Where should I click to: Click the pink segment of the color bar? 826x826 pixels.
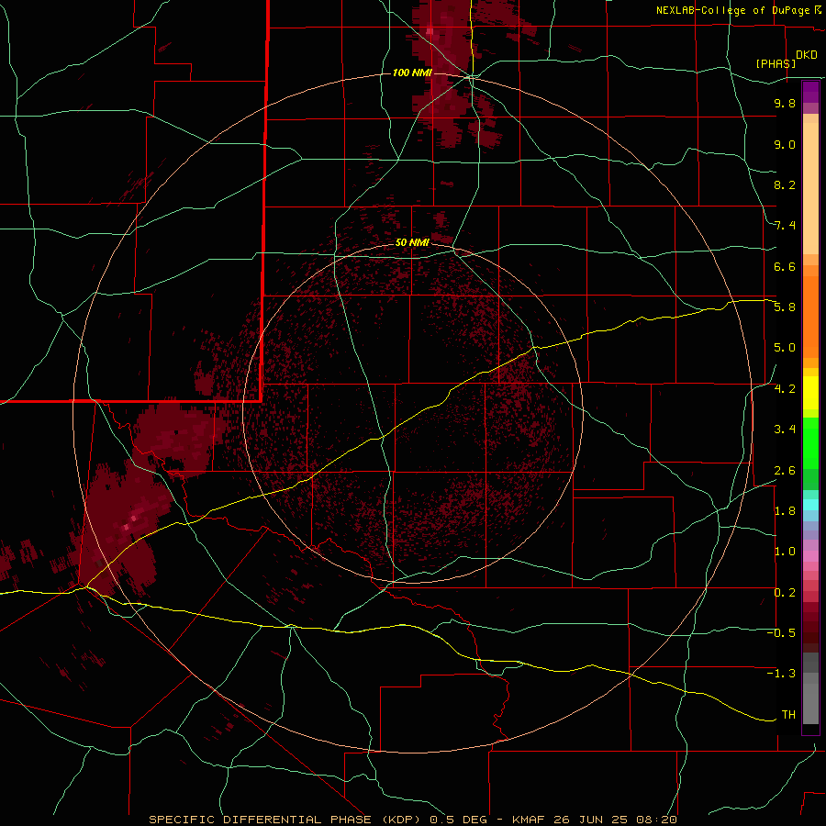pos(810,556)
